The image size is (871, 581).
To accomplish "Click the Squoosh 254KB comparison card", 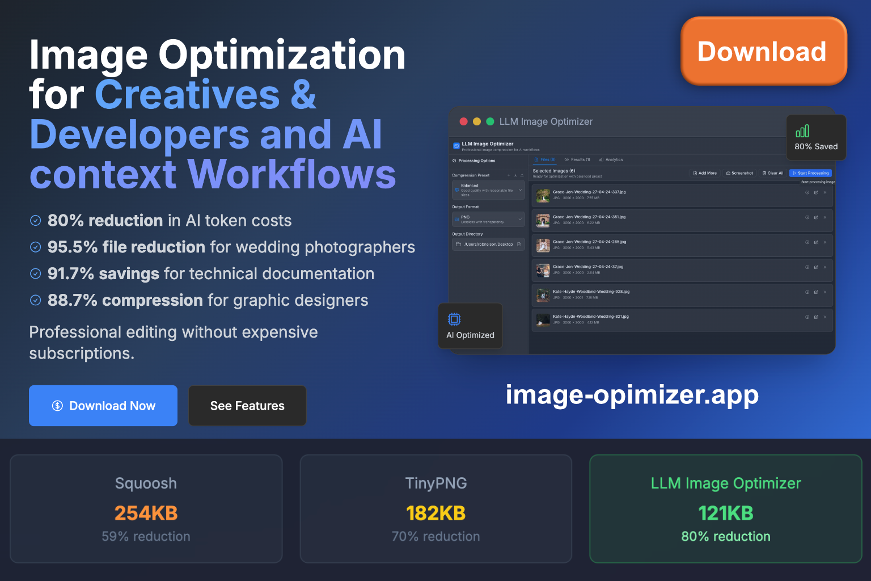I will click(x=146, y=509).
